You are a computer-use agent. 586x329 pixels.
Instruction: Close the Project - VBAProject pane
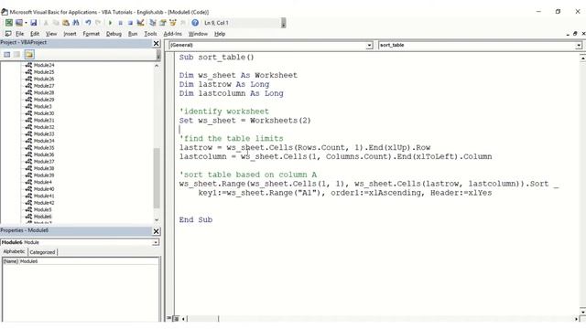157,44
